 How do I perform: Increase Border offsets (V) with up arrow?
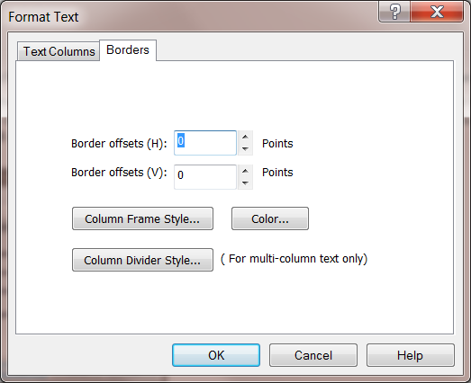(x=245, y=171)
